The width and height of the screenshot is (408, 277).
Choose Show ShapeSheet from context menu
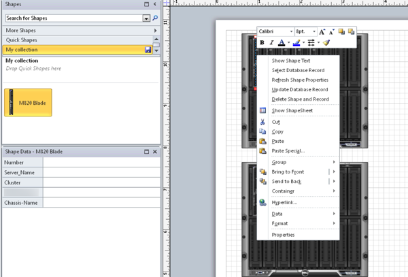tap(292, 110)
